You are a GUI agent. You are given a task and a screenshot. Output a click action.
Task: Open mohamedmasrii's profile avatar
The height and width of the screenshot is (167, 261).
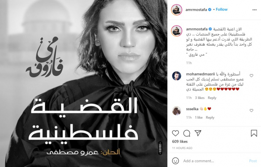point(176,76)
